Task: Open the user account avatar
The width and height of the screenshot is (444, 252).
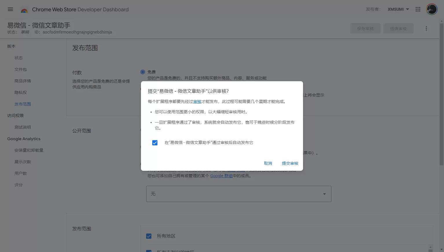Action: click(432, 9)
